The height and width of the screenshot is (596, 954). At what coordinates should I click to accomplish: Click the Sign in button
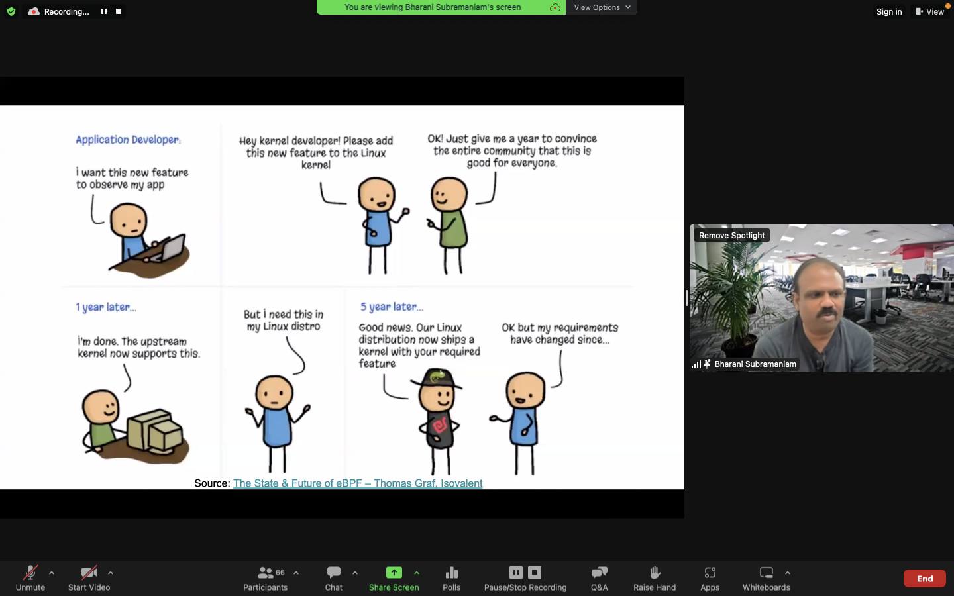[x=889, y=11]
